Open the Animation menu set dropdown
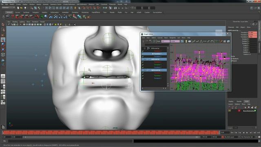 click(8, 7)
